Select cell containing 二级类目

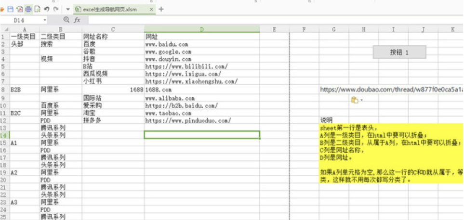click(61, 37)
